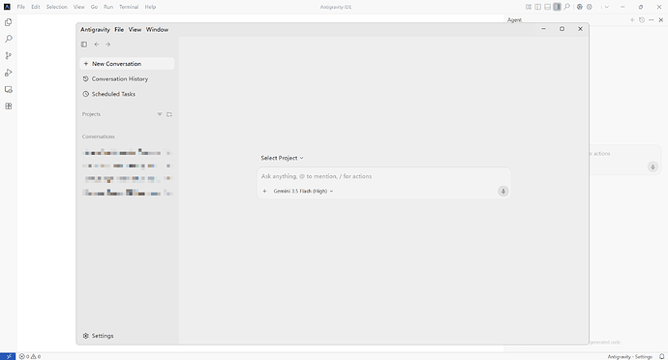Image resolution: width=668 pixels, height=360 pixels.
Task: Start new chat with Agent panel plus icon
Action: pos(632,20)
